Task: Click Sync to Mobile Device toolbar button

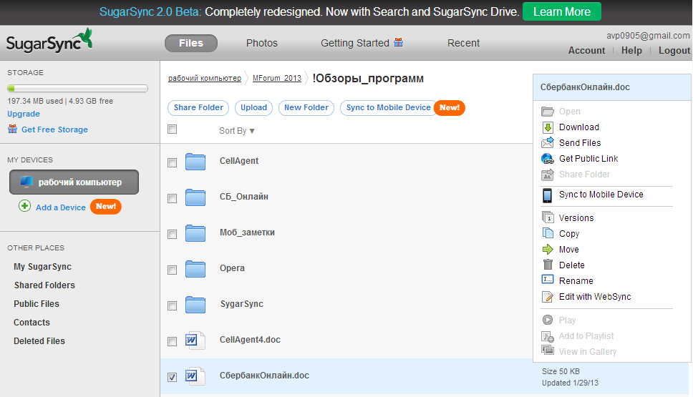Action: (388, 108)
